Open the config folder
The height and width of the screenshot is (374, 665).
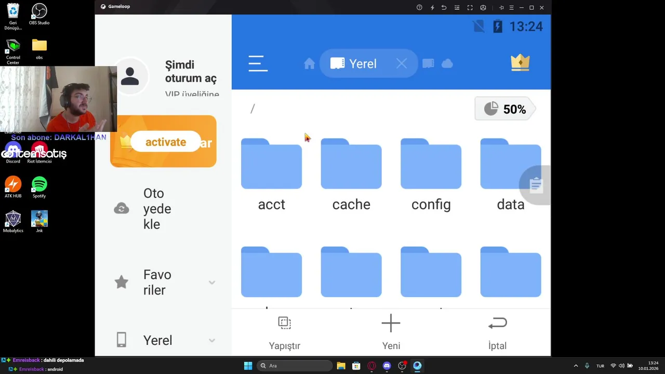pyautogui.click(x=431, y=175)
